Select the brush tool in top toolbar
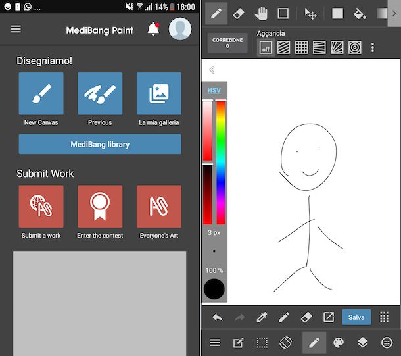Screen dimensions: 401x356 pyautogui.click(x=216, y=13)
